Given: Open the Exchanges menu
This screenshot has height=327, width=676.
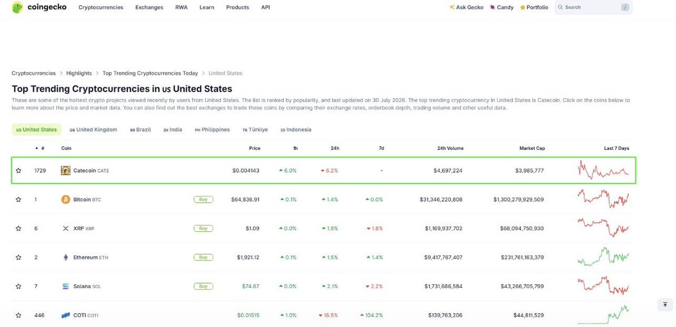Looking at the screenshot, I should pyautogui.click(x=149, y=7).
